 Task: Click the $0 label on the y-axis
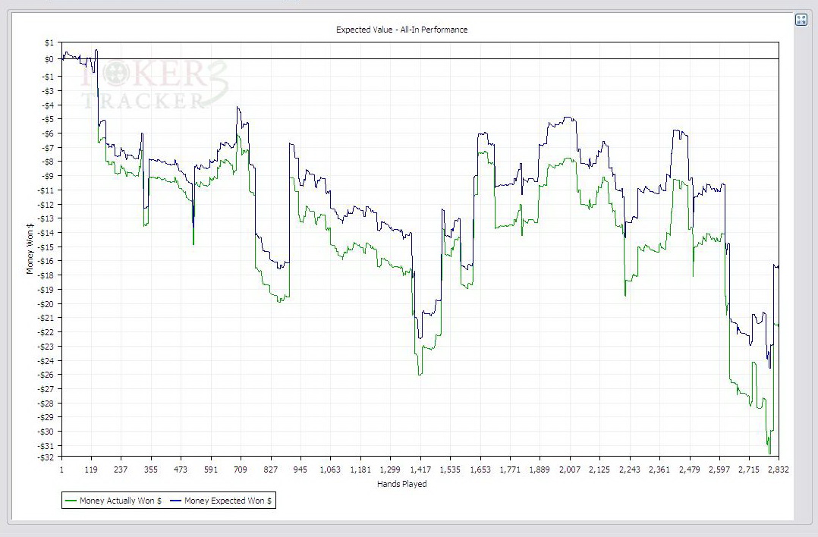tap(49, 59)
